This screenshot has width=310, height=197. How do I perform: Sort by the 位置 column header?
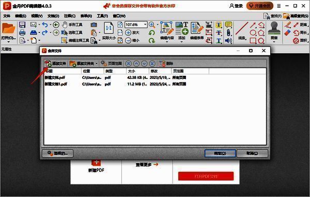[92, 71]
